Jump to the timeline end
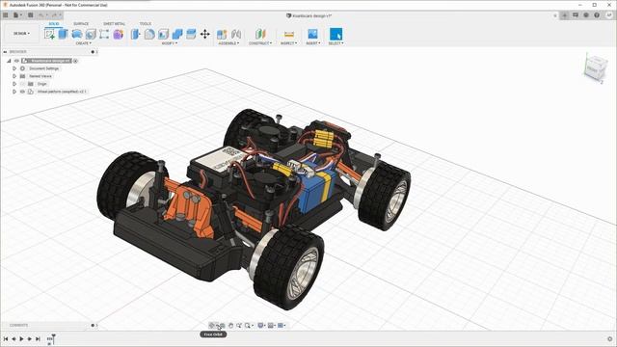The width and height of the screenshot is (617, 347). (x=38, y=338)
